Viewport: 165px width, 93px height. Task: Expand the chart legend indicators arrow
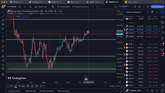coord(9,20)
